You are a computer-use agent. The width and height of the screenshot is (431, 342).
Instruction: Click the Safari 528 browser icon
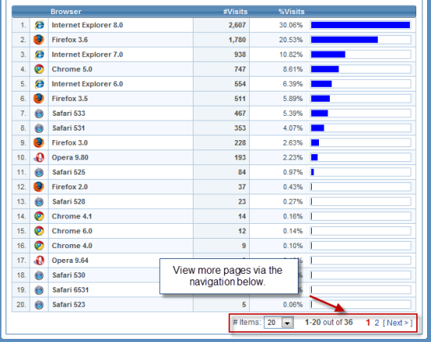39,202
